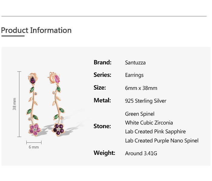
Task: Click the 925 Sterling Silver text
Action: pos(146,101)
